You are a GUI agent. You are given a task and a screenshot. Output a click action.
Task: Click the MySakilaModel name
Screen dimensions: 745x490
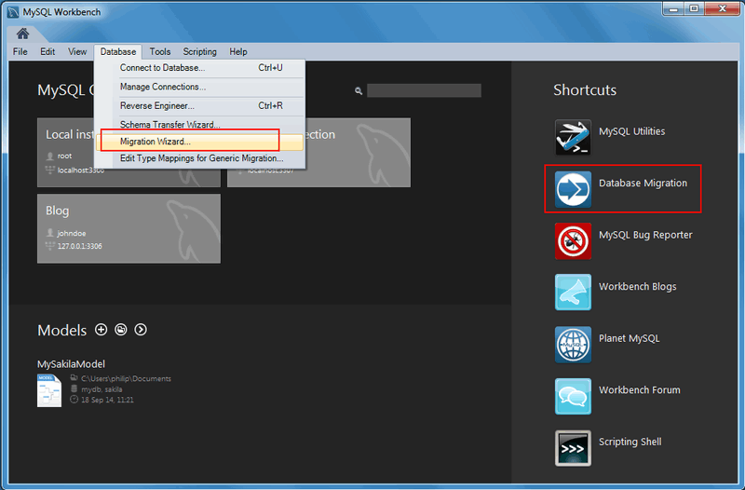click(72, 364)
